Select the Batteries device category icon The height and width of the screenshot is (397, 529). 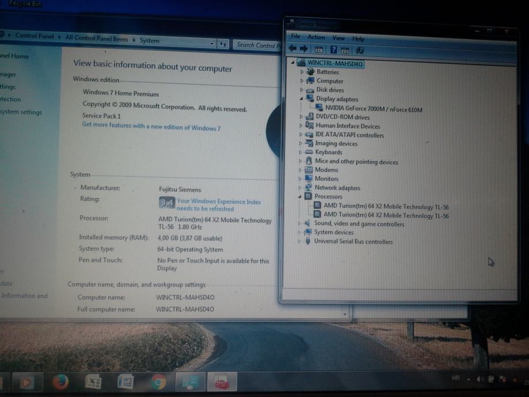tap(310, 71)
